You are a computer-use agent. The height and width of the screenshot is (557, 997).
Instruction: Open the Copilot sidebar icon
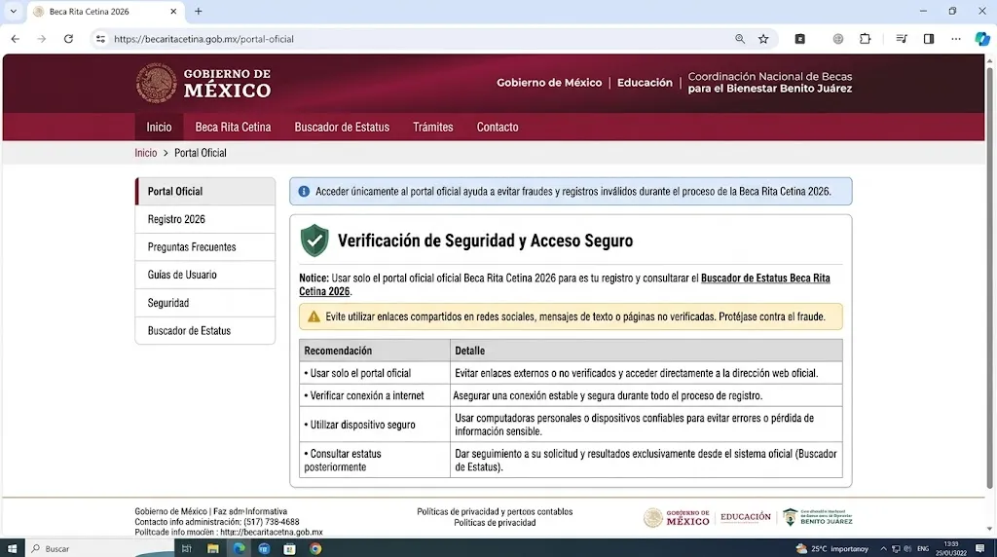981,39
